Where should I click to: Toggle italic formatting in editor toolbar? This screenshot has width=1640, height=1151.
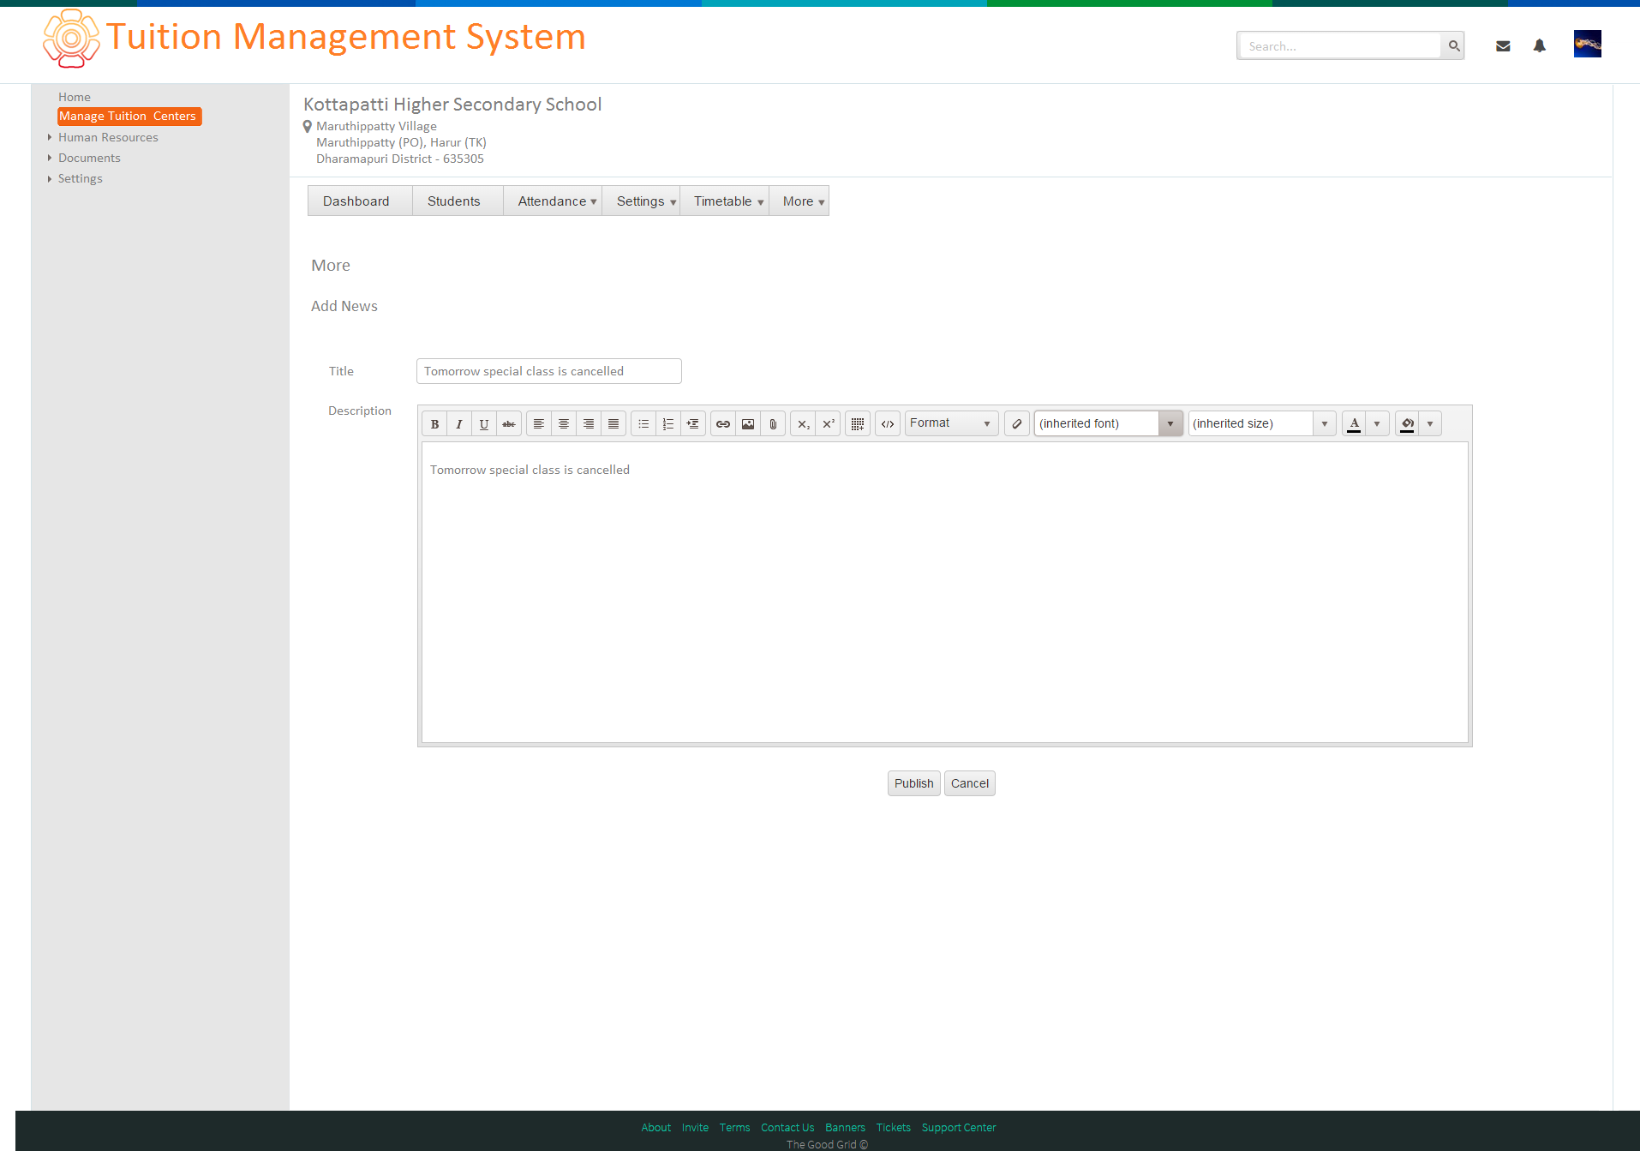459,423
